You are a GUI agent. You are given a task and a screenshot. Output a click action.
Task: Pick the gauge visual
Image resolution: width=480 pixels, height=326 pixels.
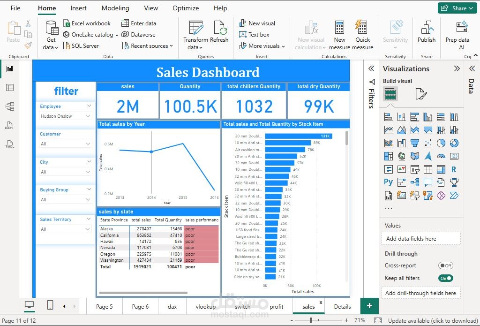[x=441, y=156]
